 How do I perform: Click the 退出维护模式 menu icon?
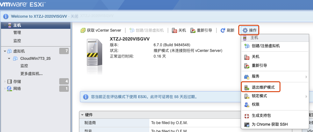coord(247,88)
